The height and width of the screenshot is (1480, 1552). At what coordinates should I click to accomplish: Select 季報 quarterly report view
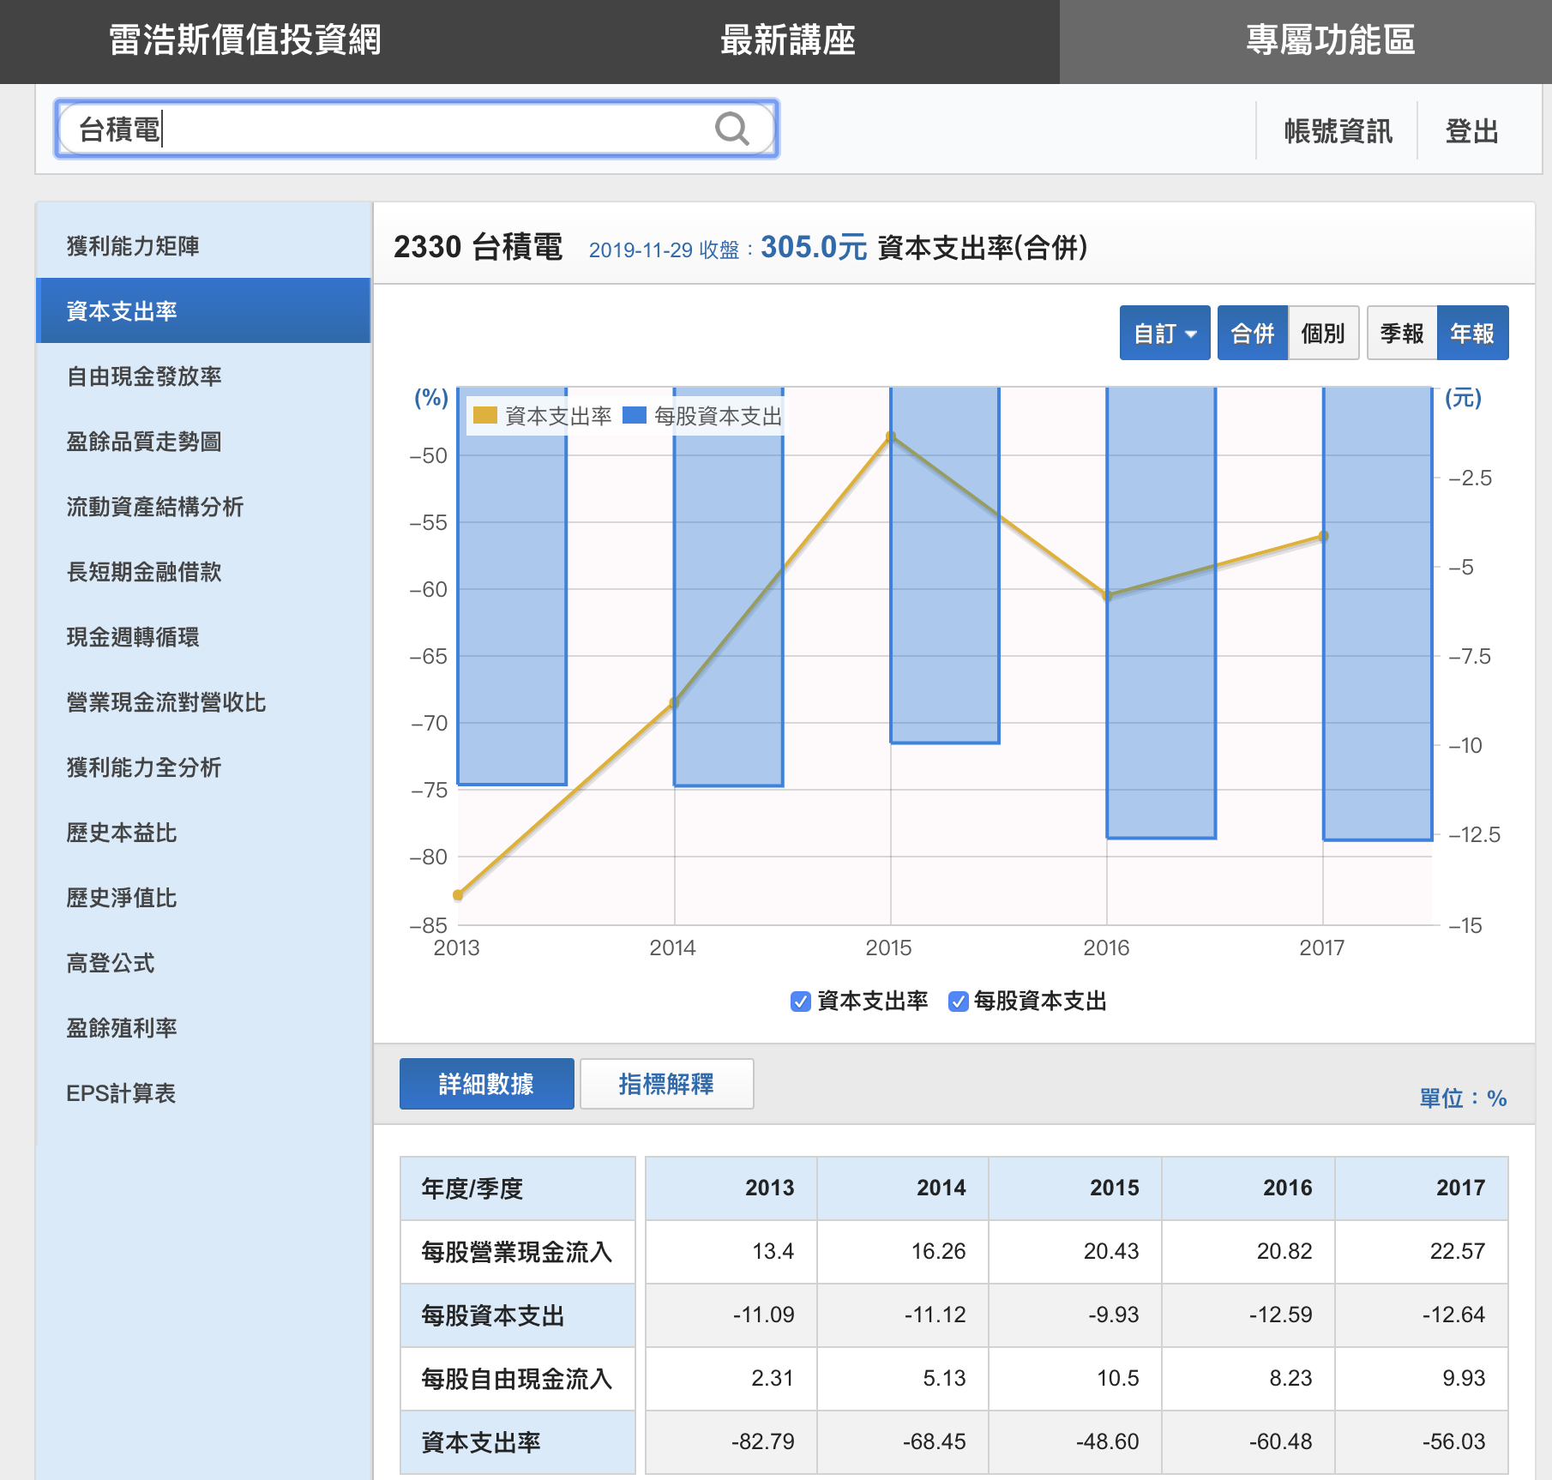click(x=1402, y=334)
